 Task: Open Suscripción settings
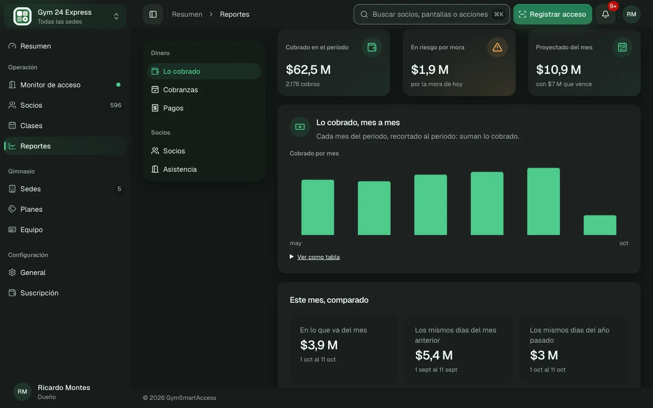[x=65, y=293]
